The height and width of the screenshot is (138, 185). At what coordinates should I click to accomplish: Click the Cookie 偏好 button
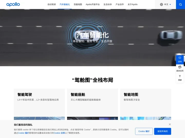(144, 131)
